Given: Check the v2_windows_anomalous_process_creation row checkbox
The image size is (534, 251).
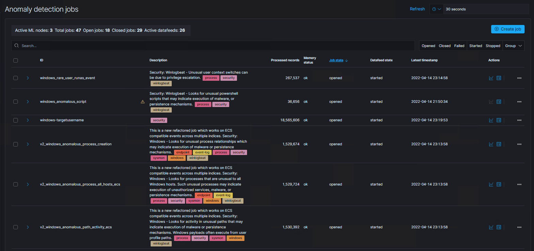Looking at the screenshot, I should 15,144.
